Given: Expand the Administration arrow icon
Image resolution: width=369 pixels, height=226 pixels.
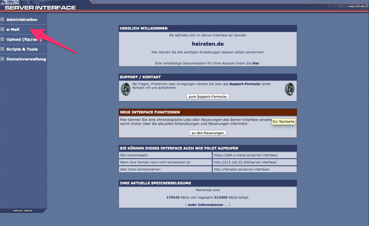Looking at the screenshot, I should click(x=2, y=19).
